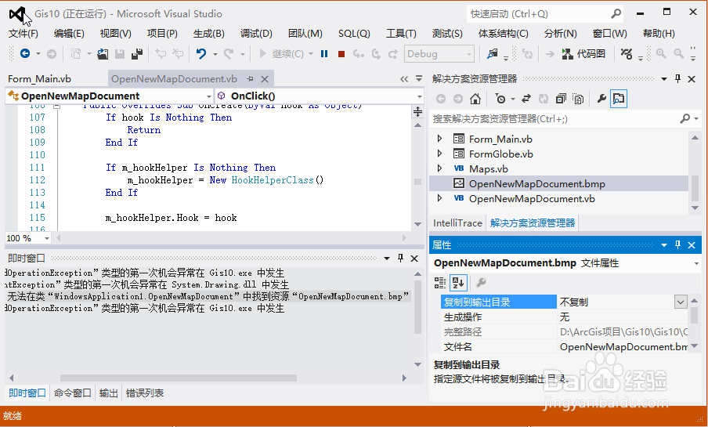Click the editor split-window handle above scrollbar

click(417, 111)
